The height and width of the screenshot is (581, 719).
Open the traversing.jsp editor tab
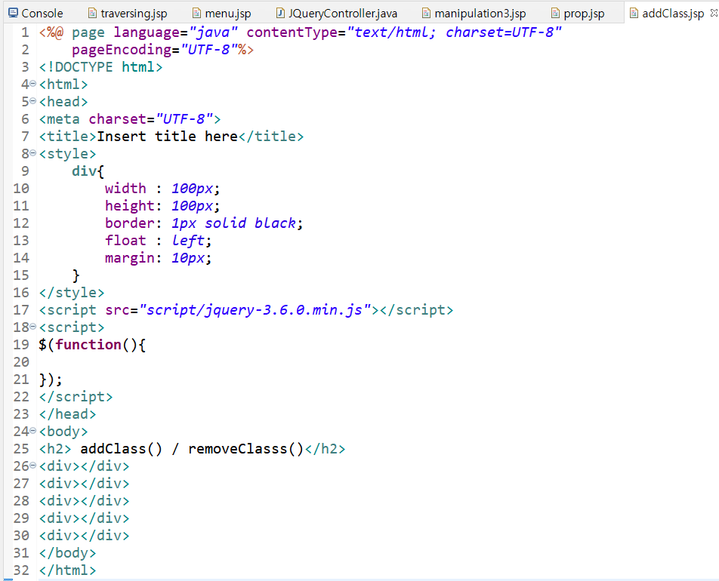coord(127,14)
